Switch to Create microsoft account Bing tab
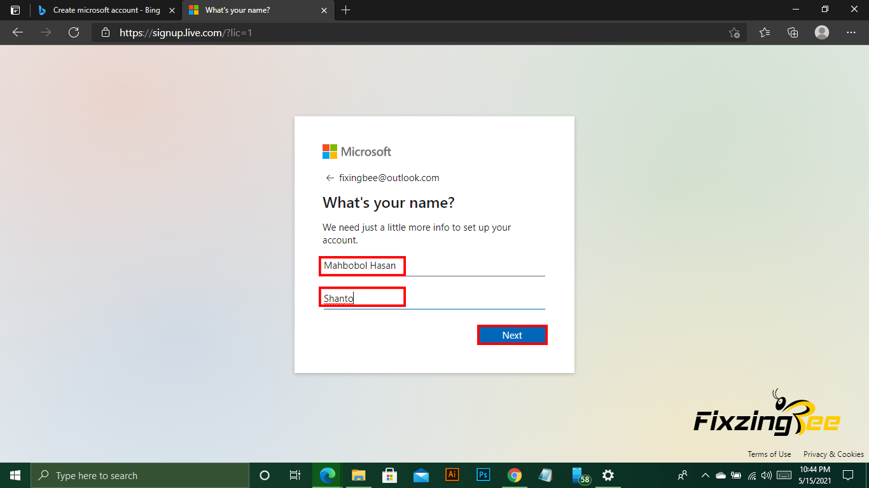This screenshot has height=488, width=869. click(105, 10)
